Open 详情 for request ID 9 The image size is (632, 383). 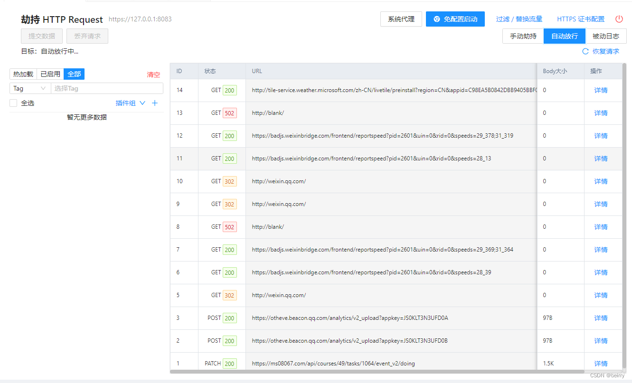[601, 204]
